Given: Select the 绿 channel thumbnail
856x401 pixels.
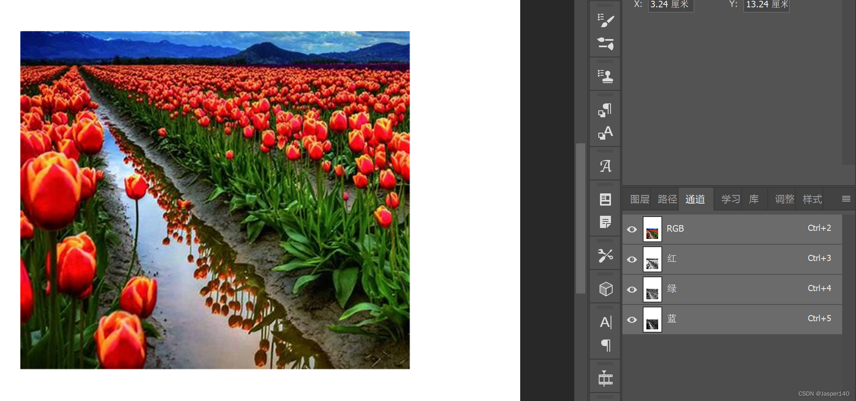Looking at the screenshot, I should point(652,289).
